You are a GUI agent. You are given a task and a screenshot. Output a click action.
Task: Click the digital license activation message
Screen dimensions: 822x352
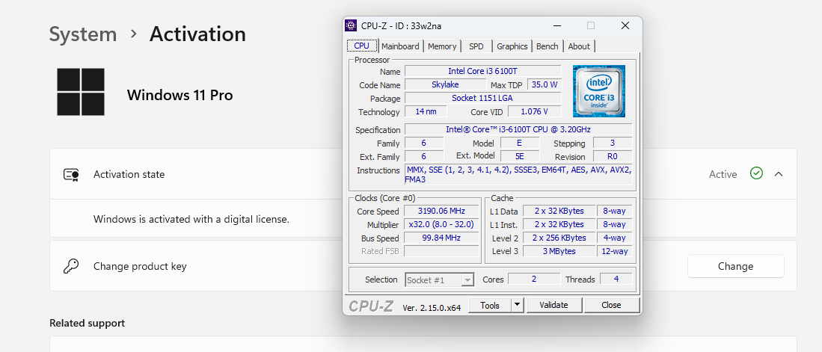coord(191,219)
